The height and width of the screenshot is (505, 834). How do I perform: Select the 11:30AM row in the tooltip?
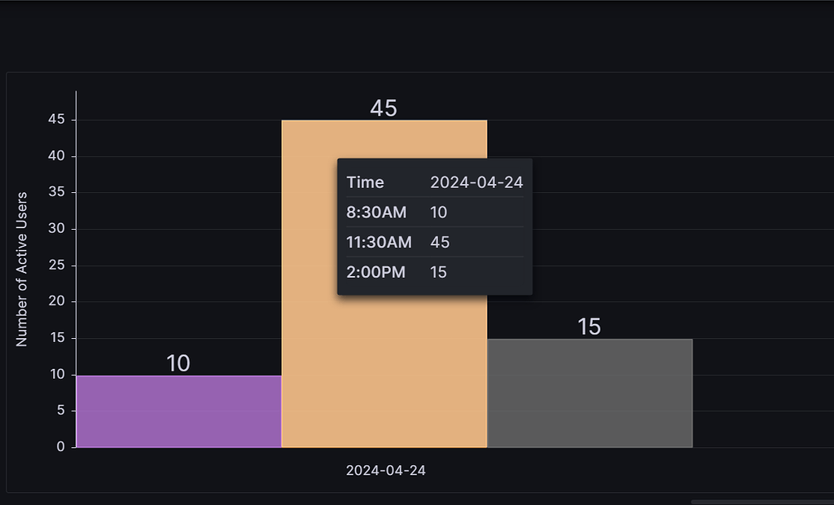435,243
